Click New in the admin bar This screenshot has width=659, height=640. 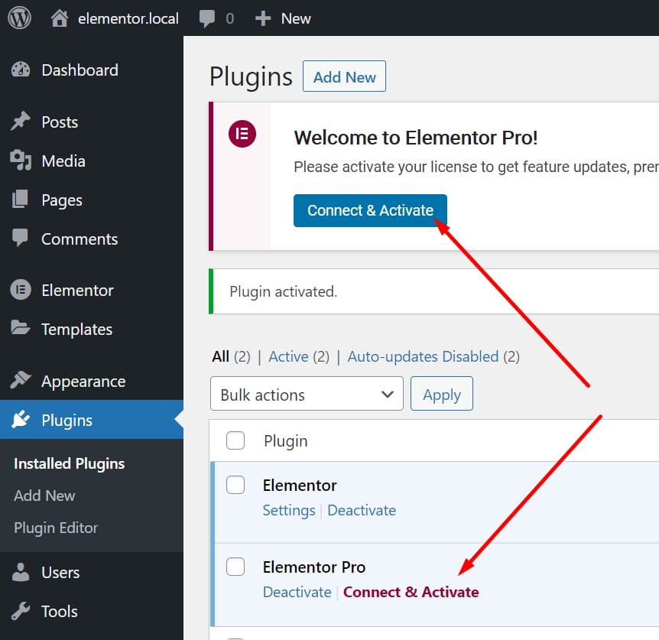(296, 18)
